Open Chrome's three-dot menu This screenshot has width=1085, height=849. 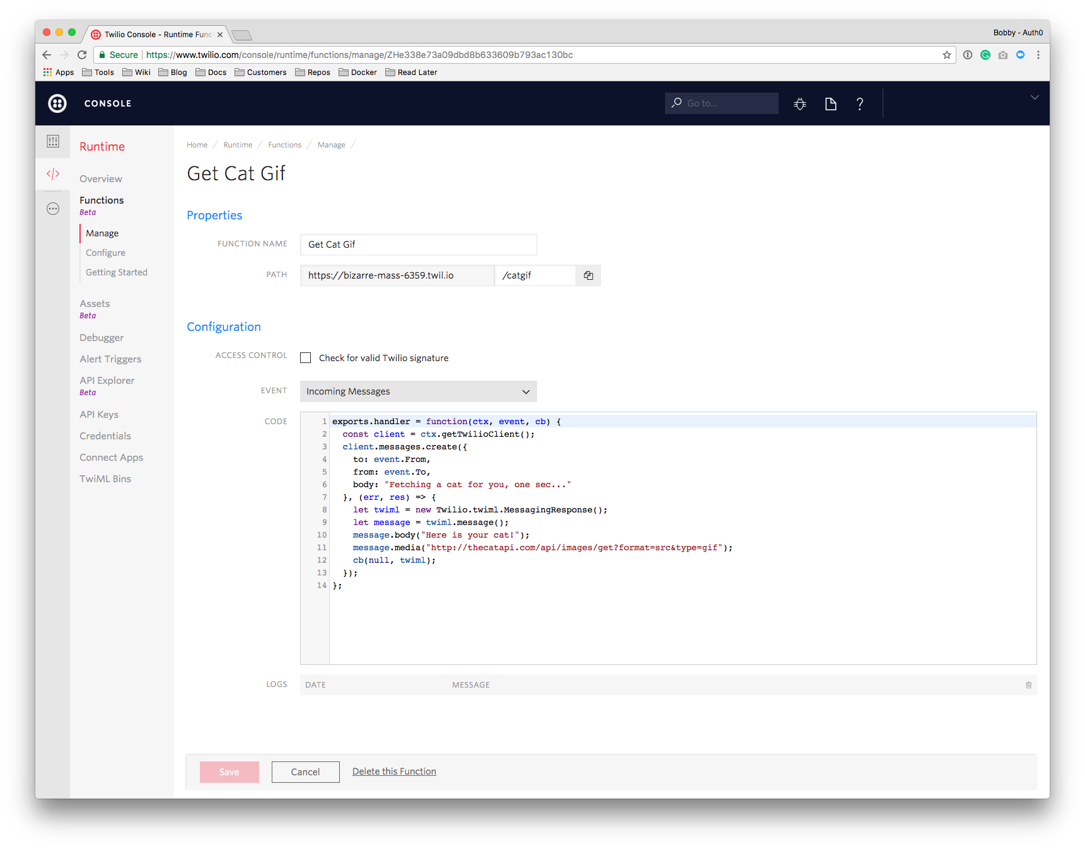[x=1038, y=55]
